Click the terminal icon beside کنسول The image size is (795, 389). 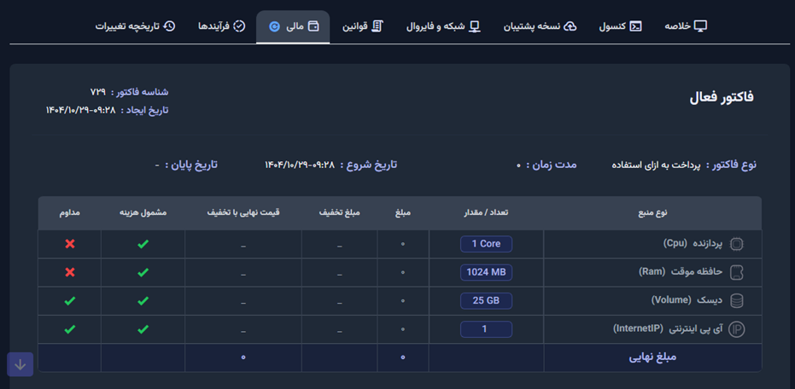[x=636, y=26]
